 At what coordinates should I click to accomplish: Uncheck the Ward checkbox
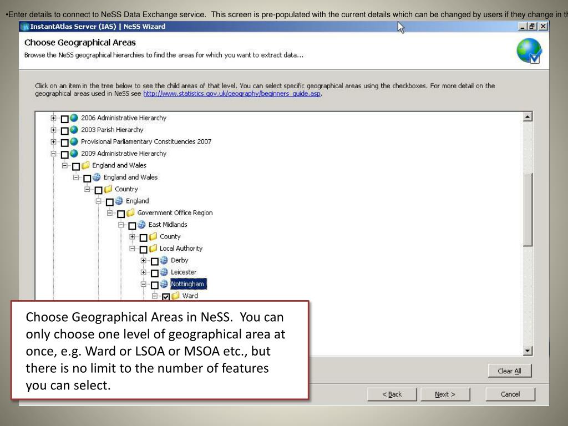tap(166, 297)
